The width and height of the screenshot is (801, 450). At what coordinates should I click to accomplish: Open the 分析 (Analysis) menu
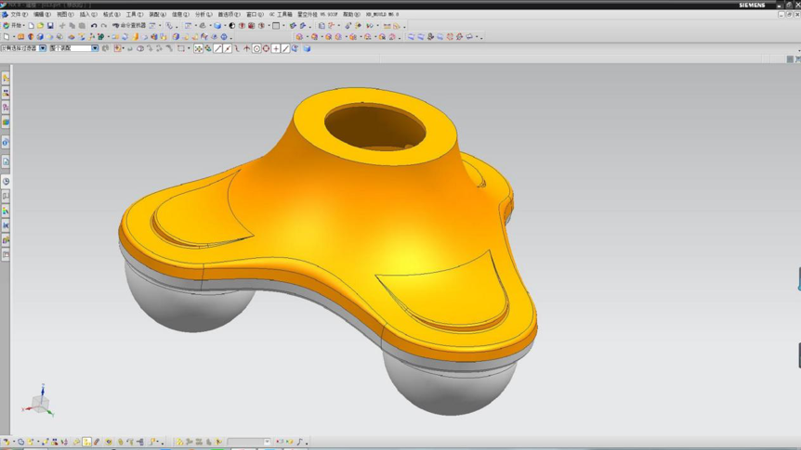coord(204,15)
